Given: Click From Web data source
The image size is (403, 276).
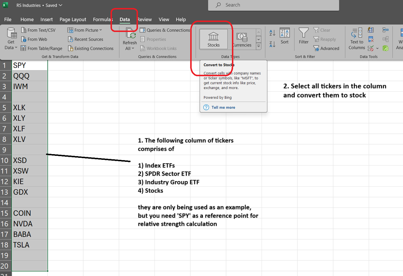Looking at the screenshot, I should coord(34,39).
